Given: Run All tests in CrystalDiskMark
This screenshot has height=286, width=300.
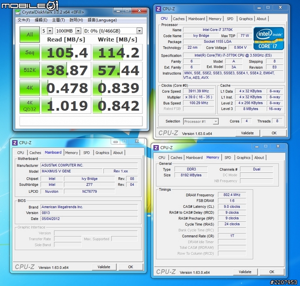Looking at the screenshot, I should tap(30, 35).
